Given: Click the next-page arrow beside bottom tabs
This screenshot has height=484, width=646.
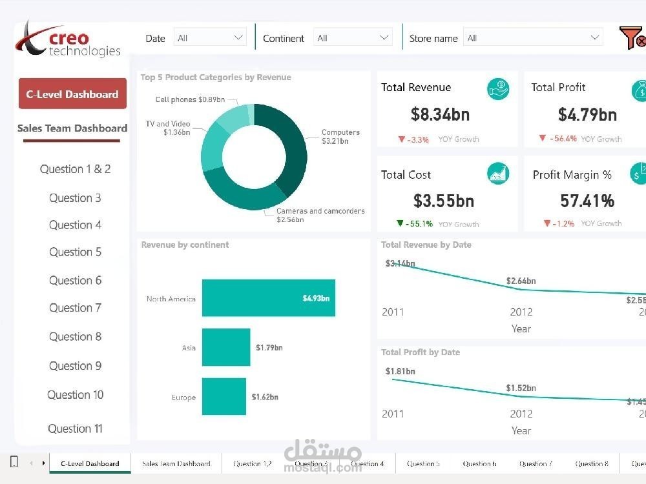Looking at the screenshot, I should tap(43, 463).
